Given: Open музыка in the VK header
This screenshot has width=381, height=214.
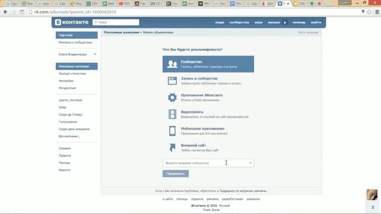Looking at the screenshot, I should [x=274, y=23].
